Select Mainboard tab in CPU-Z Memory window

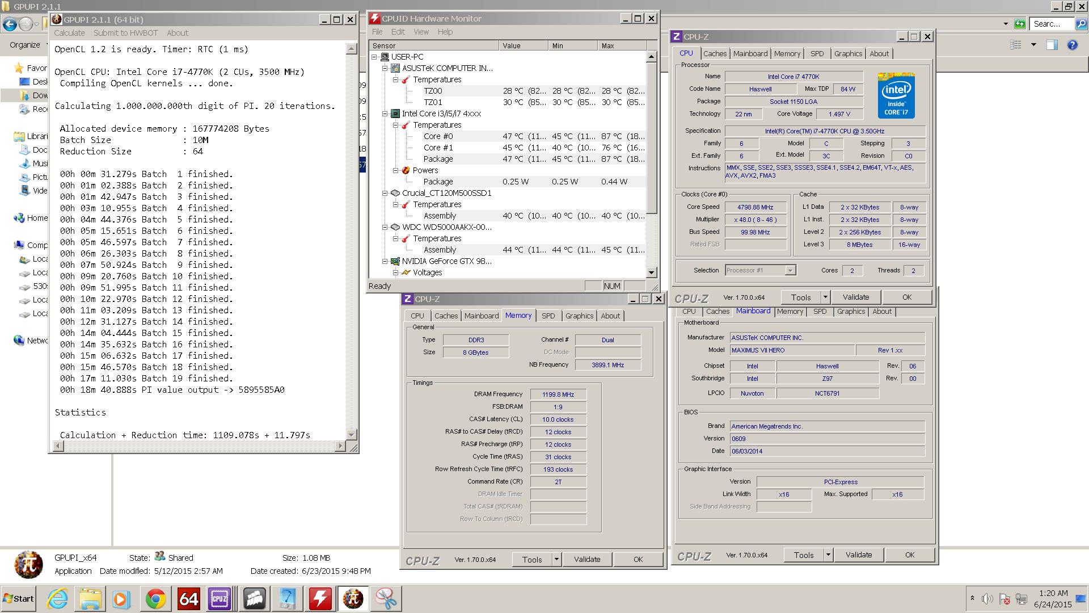coord(482,316)
